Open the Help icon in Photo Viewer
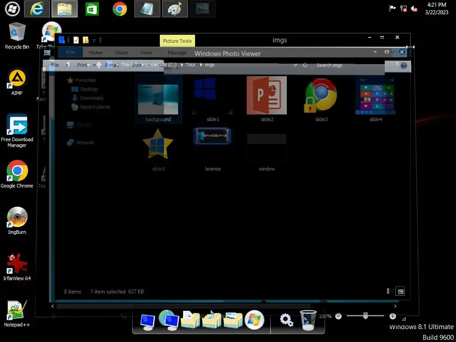Image resolution: width=456 pixels, height=342 pixels. click(403, 66)
